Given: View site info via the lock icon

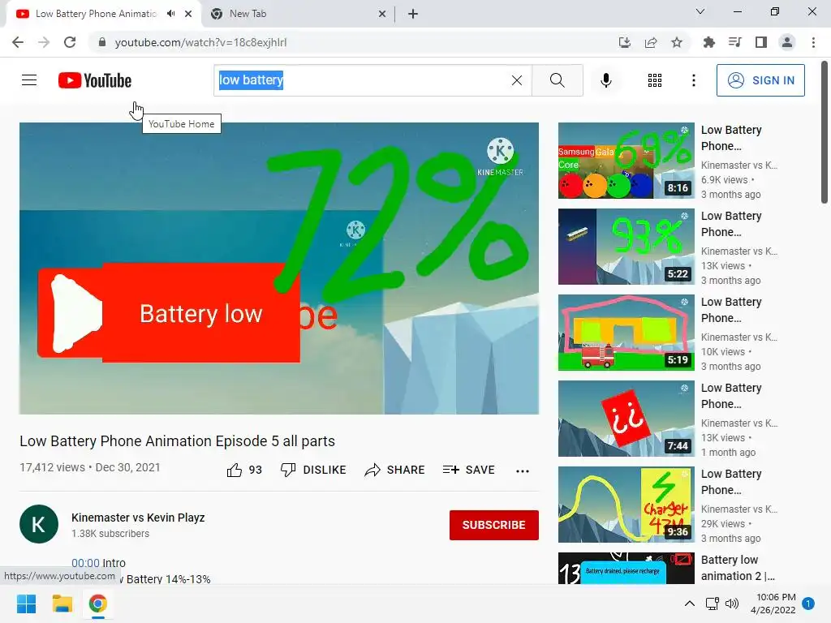Looking at the screenshot, I should pos(102,42).
